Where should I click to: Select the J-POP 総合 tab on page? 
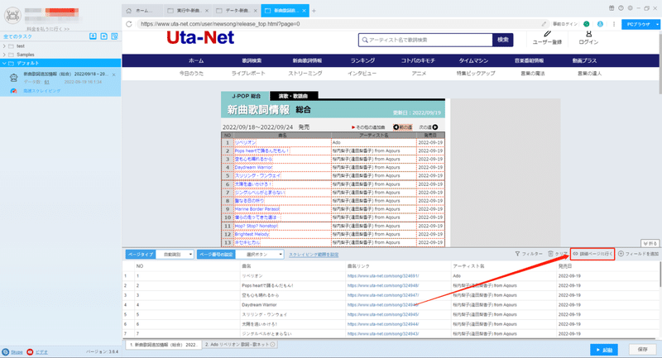pos(246,96)
